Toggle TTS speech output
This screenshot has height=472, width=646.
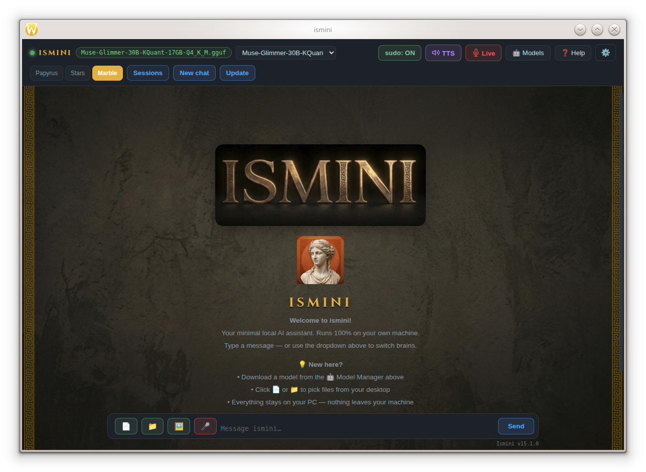(443, 53)
